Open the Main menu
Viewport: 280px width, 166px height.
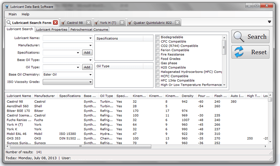pyautogui.click(x=12, y=14)
